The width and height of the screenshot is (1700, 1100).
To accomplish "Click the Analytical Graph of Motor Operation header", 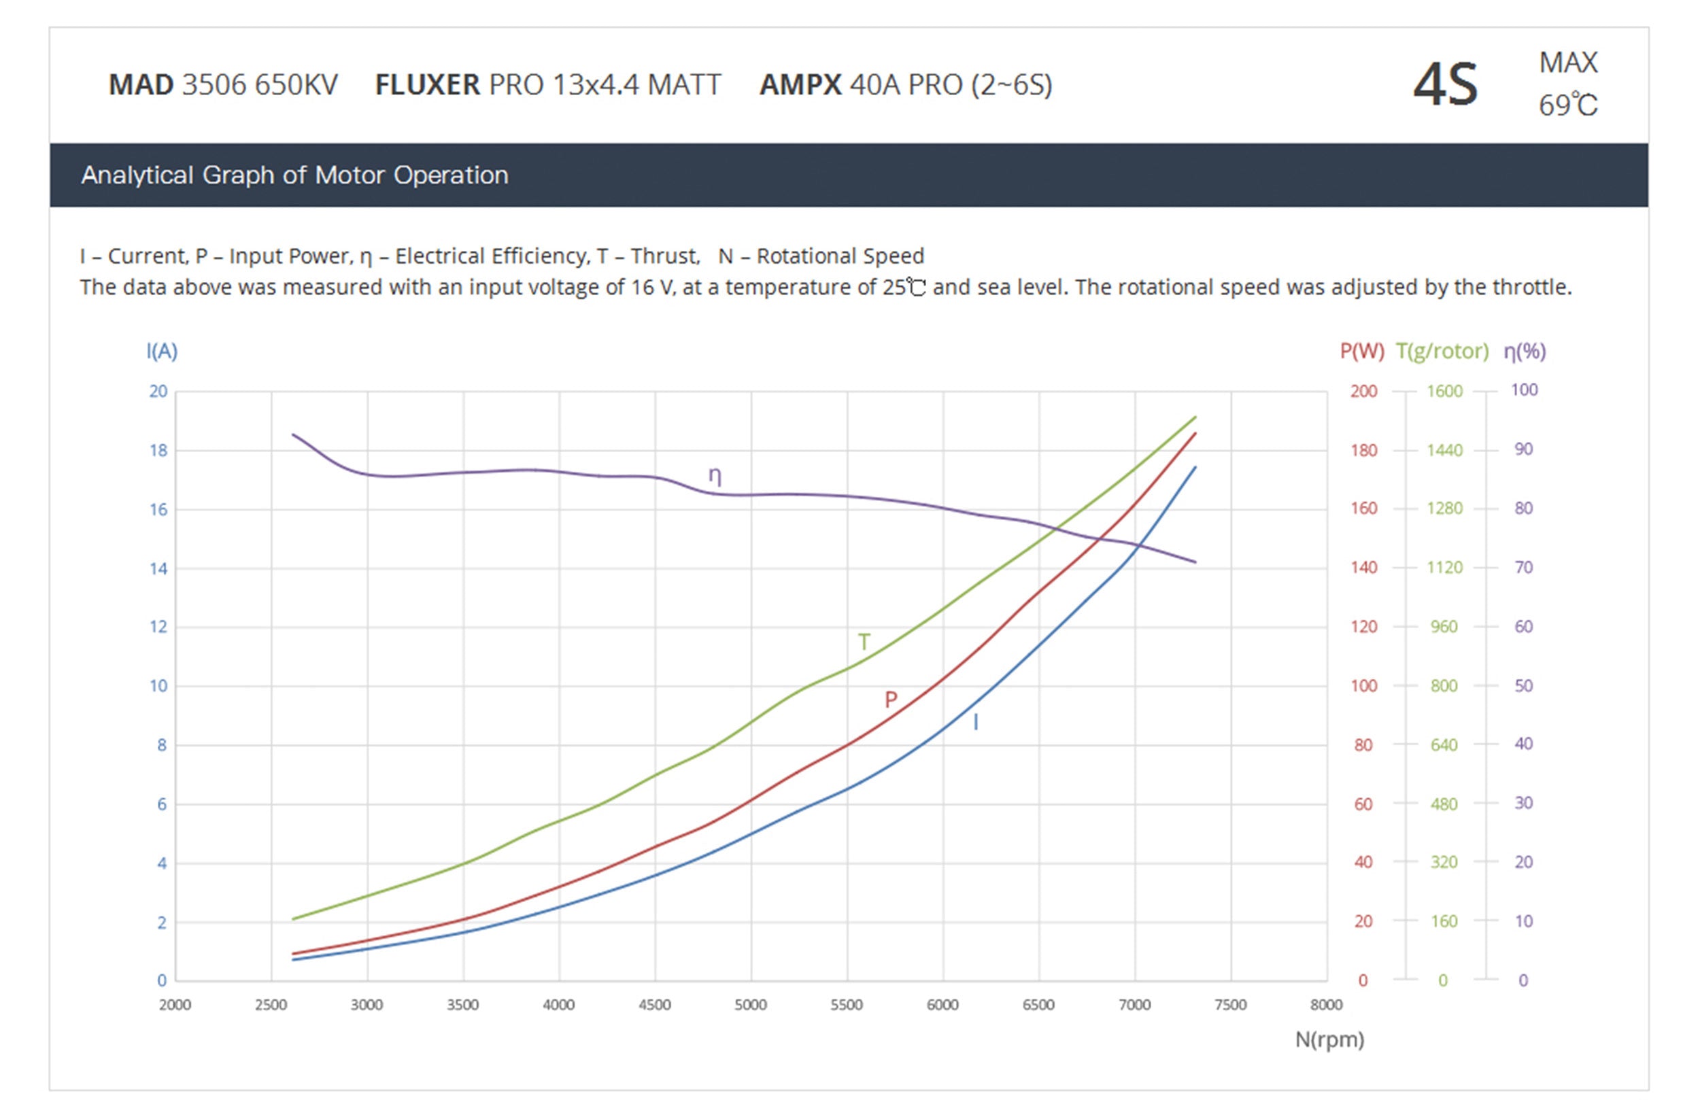I will [x=294, y=175].
